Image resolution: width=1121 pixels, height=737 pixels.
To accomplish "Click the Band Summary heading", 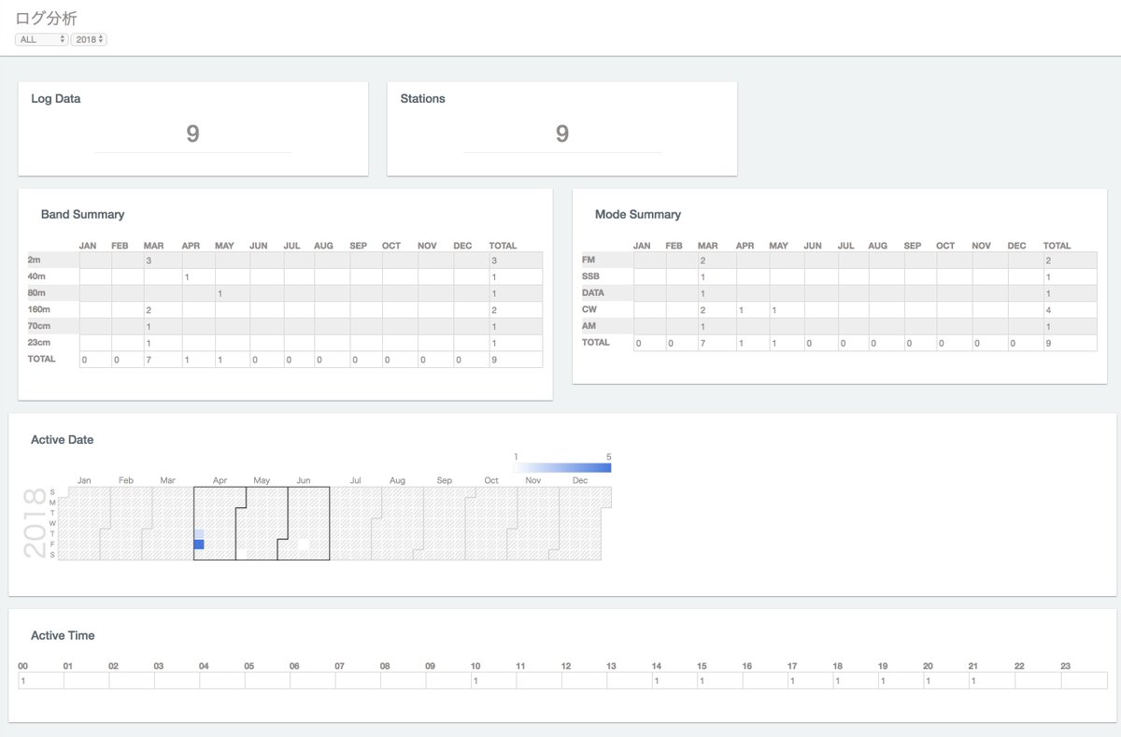I will 82,214.
